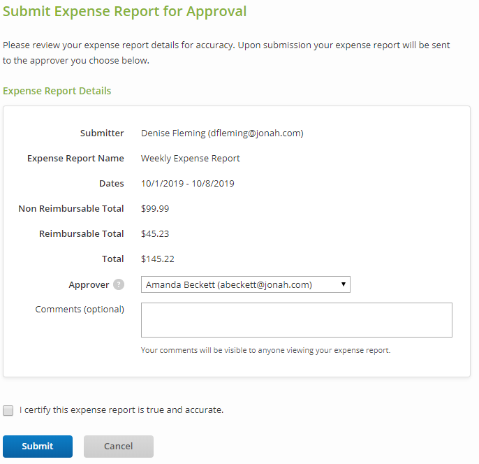Click the $99.99 non reimbursable amount
Viewport: 479px width, 464px height.
tap(155, 208)
